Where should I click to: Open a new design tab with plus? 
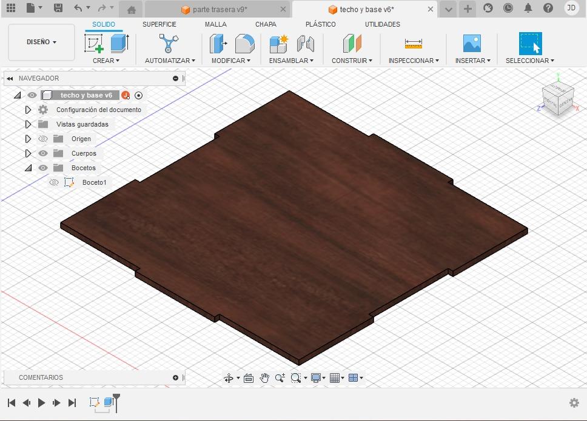(x=468, y=9)
